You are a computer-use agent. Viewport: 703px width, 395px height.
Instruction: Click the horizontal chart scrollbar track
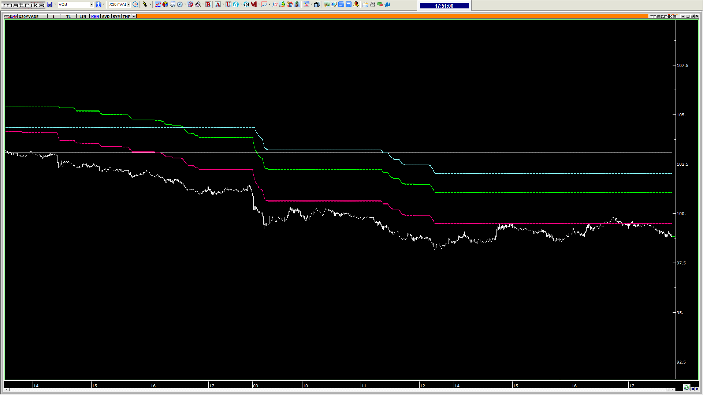tap(341, 390)
